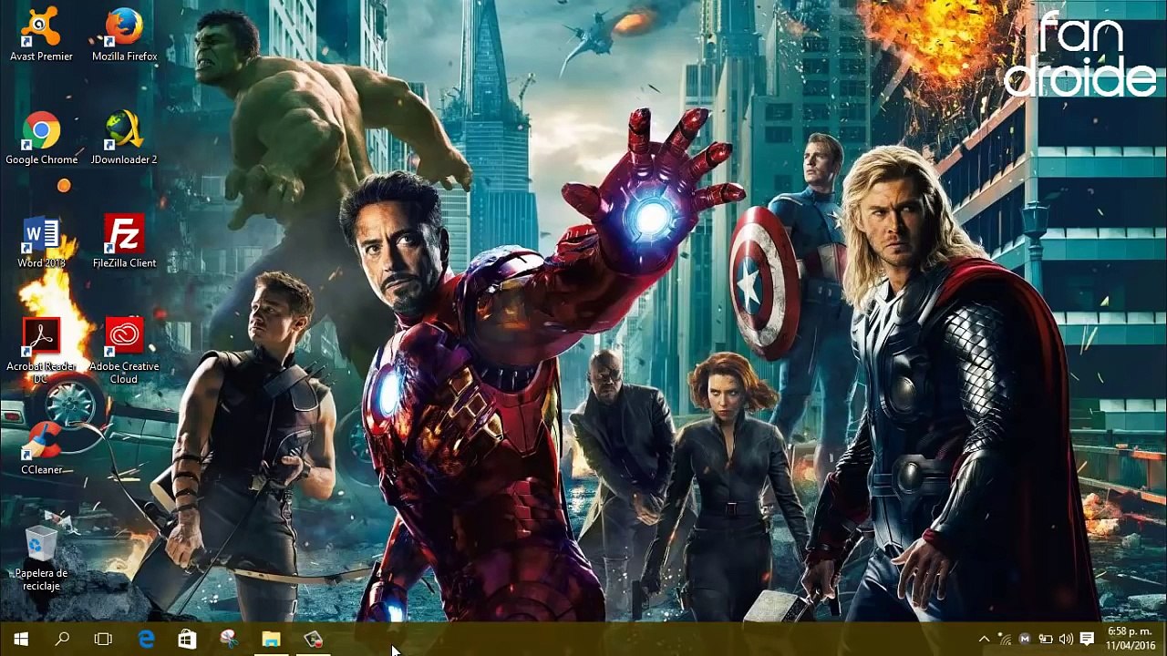Open Task View from the taskbar
This screenshot has height=656, width=1167.
[103, 640]
